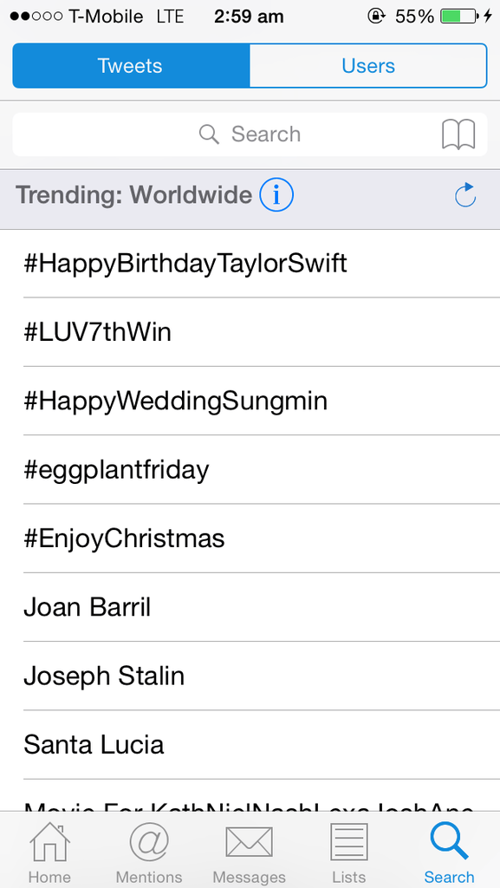
Task: Open #EnjoyChristmas trend
Action: click(250, 539)
